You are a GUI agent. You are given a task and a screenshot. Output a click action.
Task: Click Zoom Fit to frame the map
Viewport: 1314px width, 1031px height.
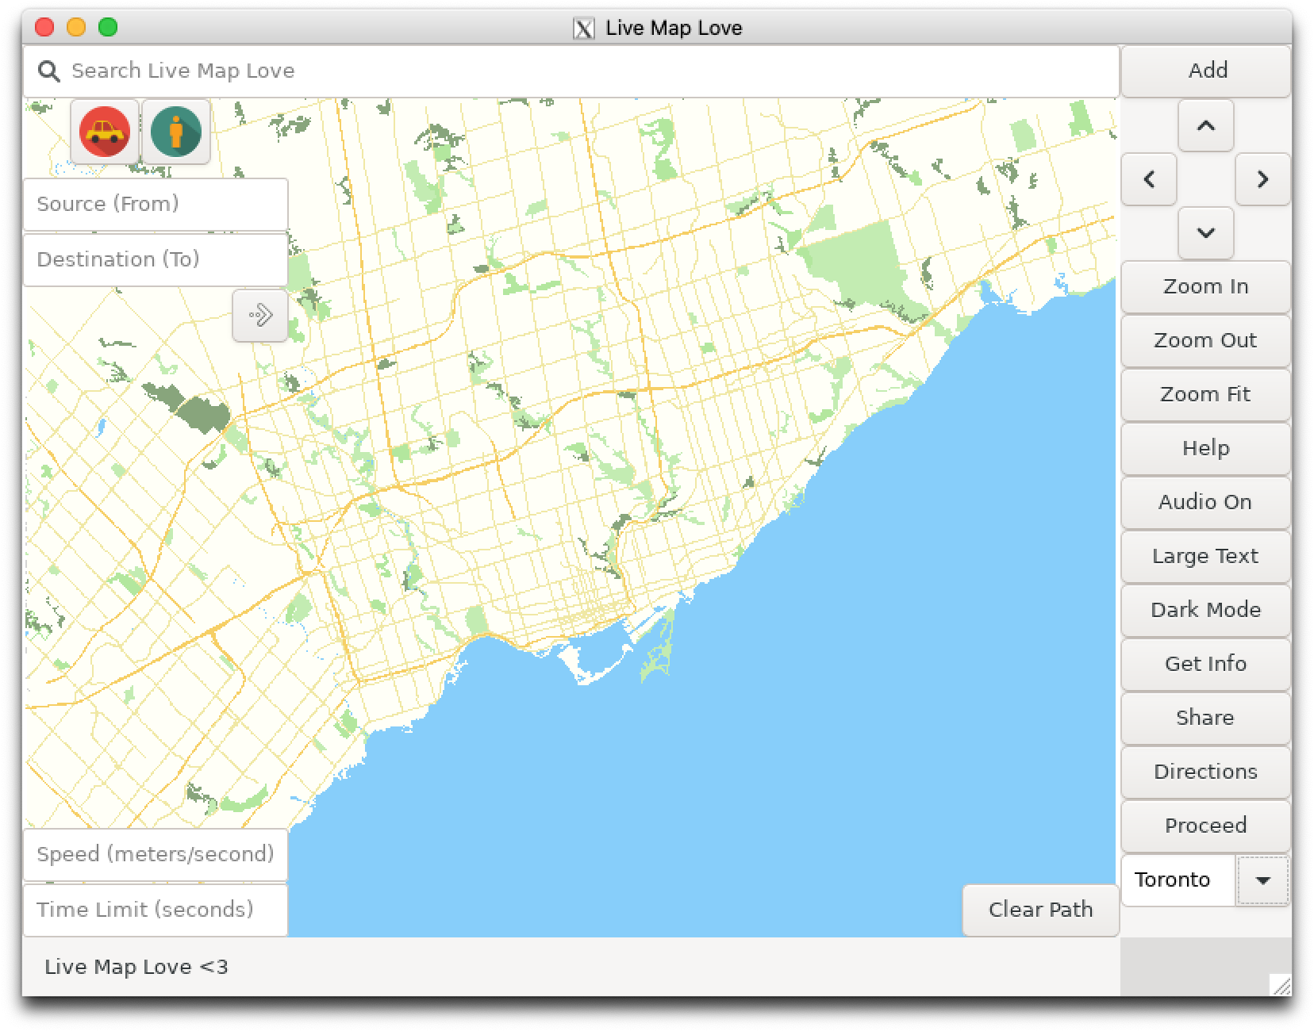pos(1204,394)
